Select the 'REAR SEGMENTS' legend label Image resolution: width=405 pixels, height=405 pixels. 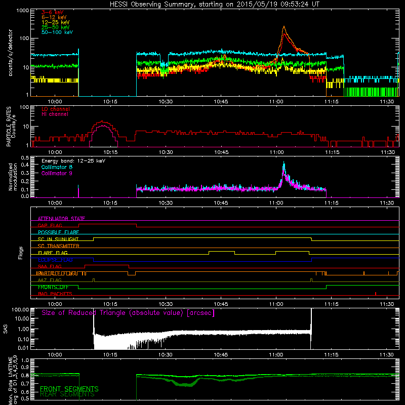(67, 394)
